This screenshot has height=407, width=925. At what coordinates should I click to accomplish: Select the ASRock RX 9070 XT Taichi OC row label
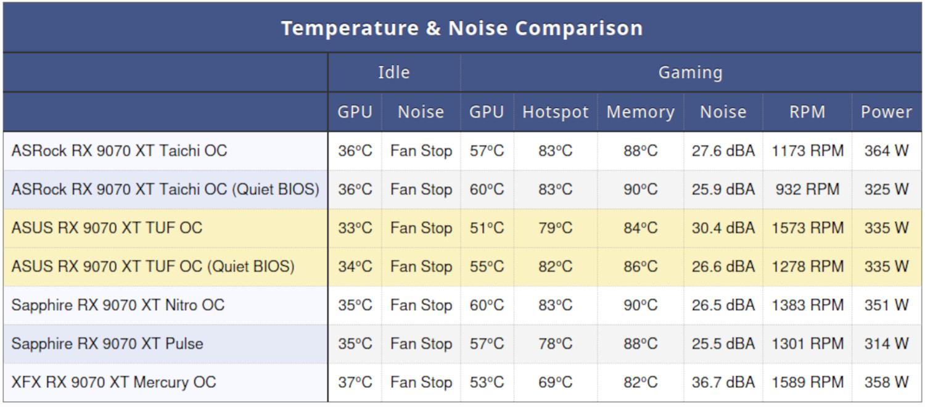point(119,150)
